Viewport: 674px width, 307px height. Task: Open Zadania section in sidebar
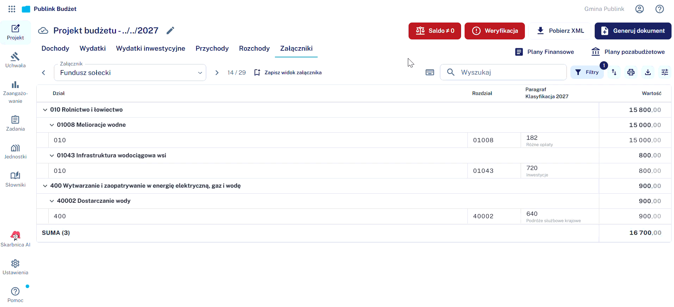coord(16,124)
